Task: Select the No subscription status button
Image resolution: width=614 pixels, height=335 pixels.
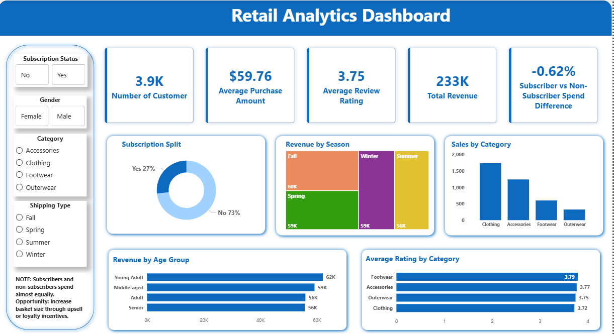Action: [32, 75]
